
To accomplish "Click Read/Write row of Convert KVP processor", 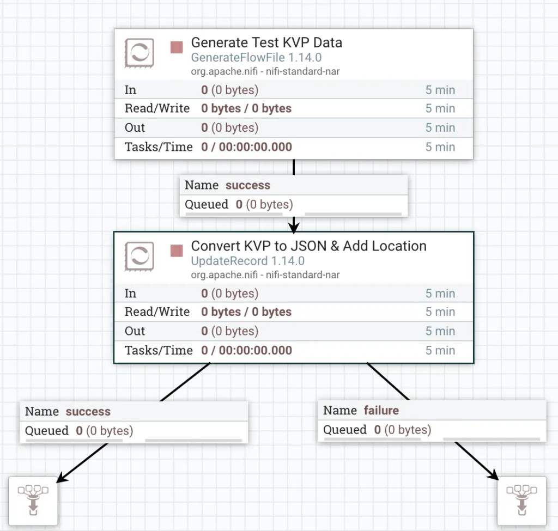I will click(x=293, y=312).
